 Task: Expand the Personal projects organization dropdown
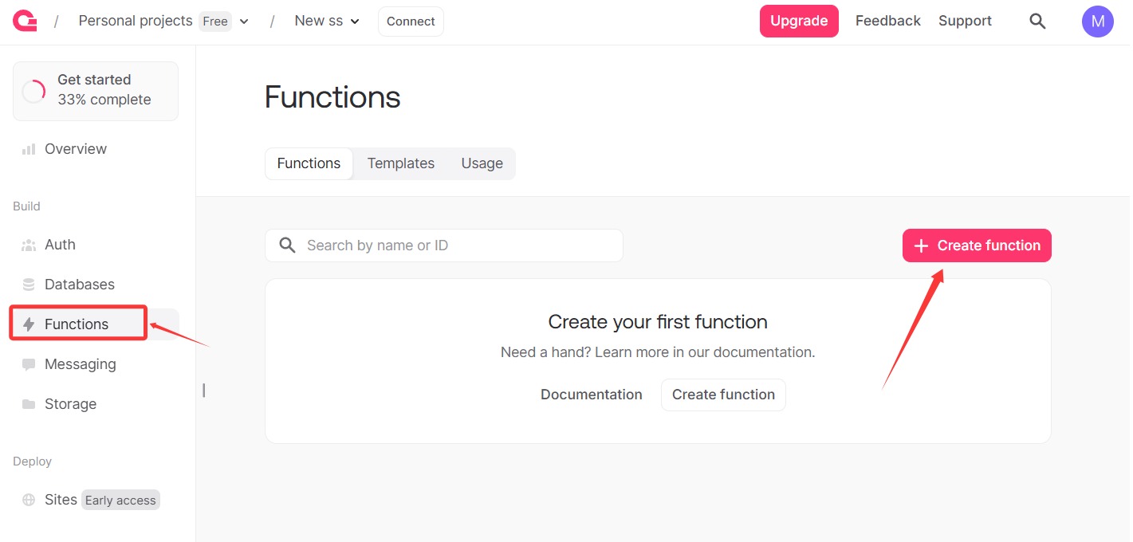tap(244, 22)
